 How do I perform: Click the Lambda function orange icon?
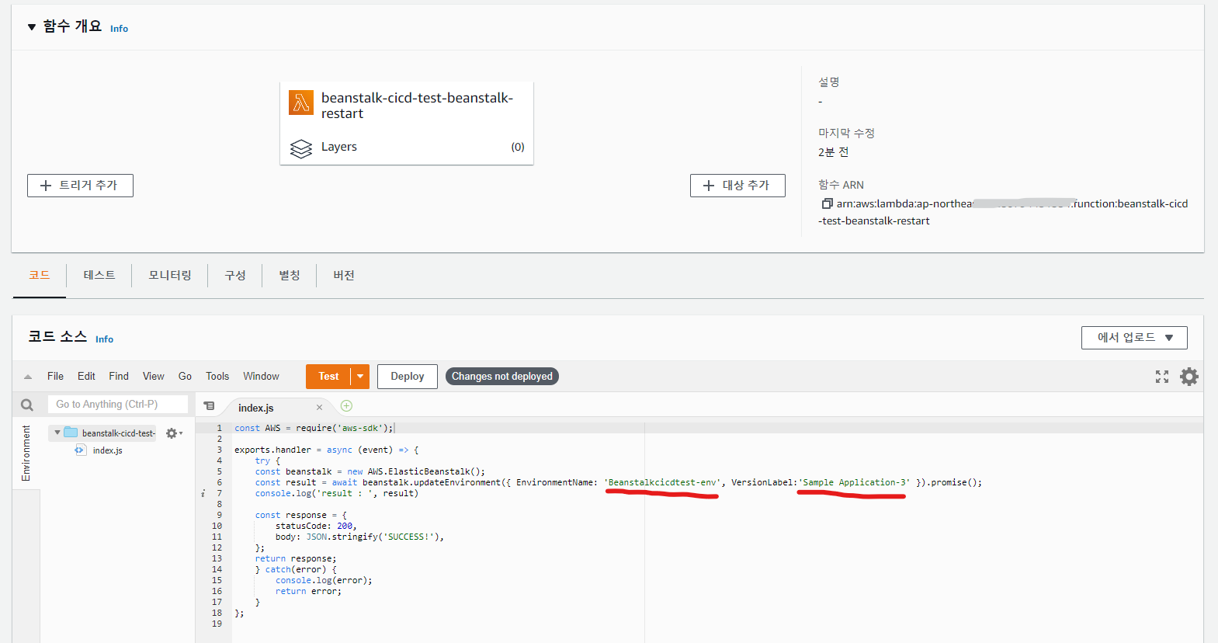[x=301, y=103]
